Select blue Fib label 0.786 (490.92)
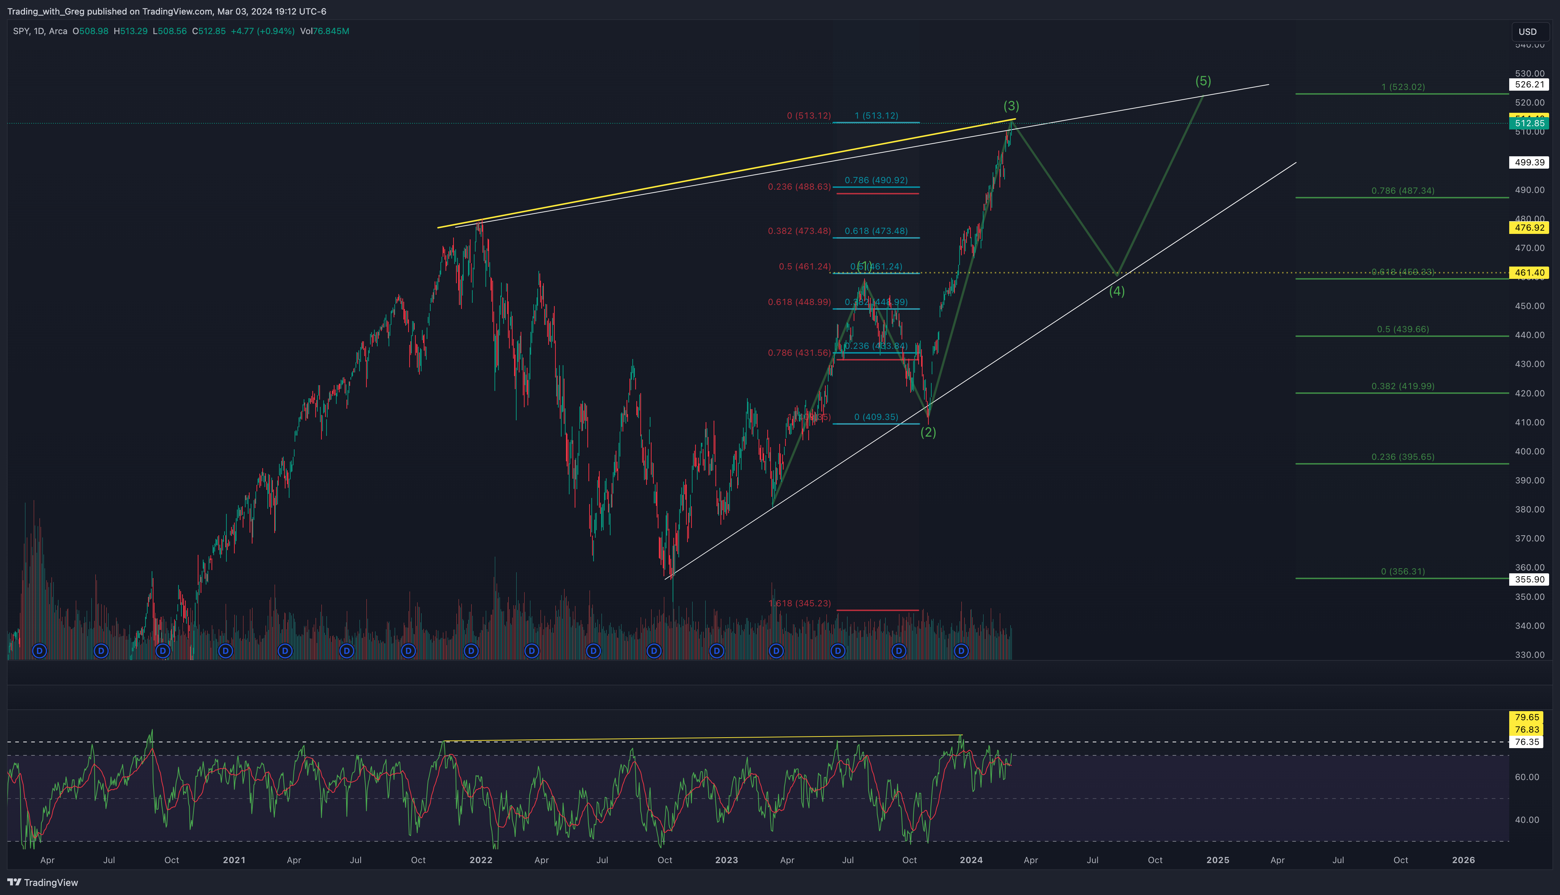The height and width of the screenshot is (895, 1560). click(876, 181)
